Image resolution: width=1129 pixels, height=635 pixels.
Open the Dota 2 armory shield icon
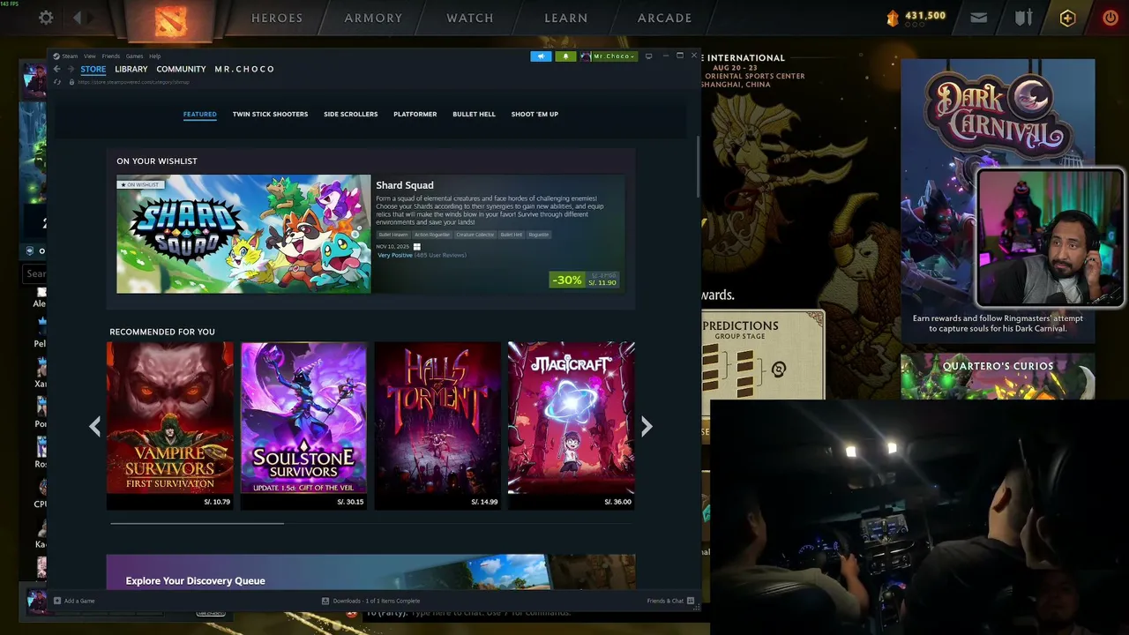1024,18
